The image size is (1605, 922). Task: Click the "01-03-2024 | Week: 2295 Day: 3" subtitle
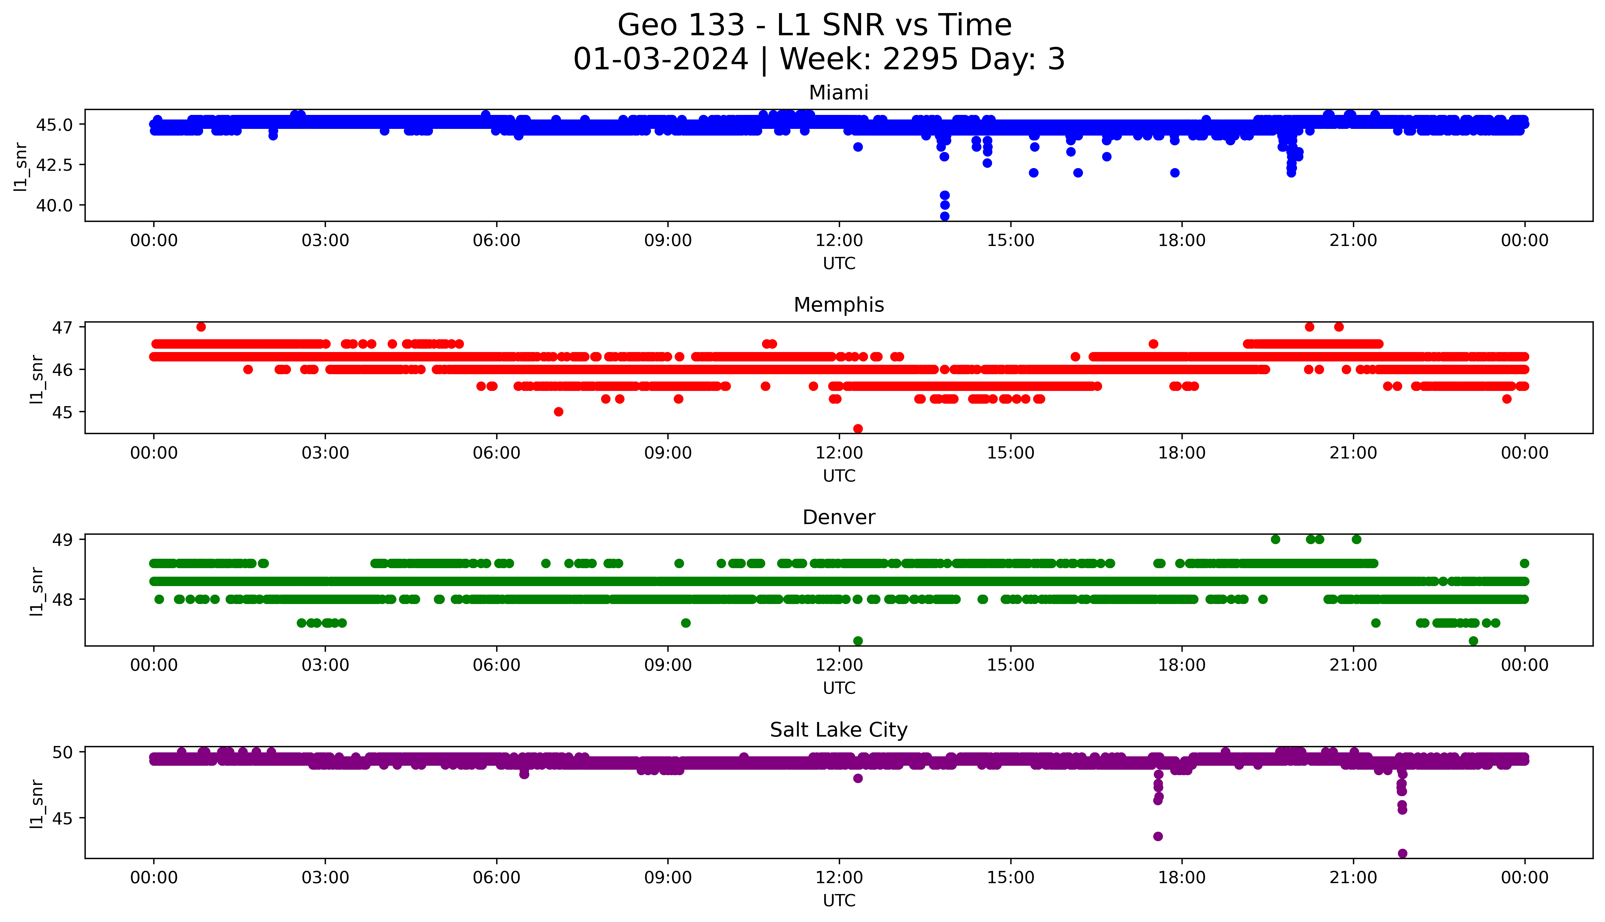pyautogui.click(x=819, y=60)
